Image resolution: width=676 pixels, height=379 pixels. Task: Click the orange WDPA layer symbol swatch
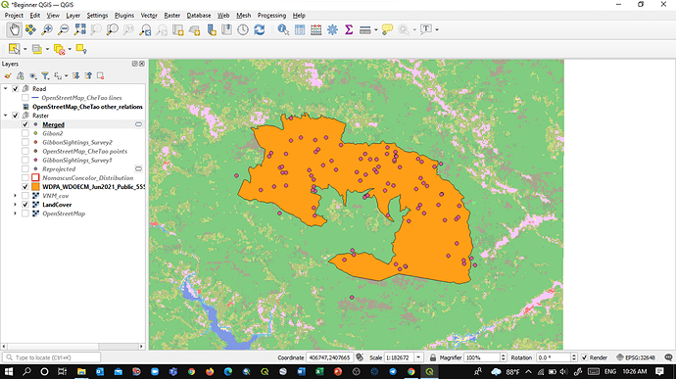[x=35, y=187]
